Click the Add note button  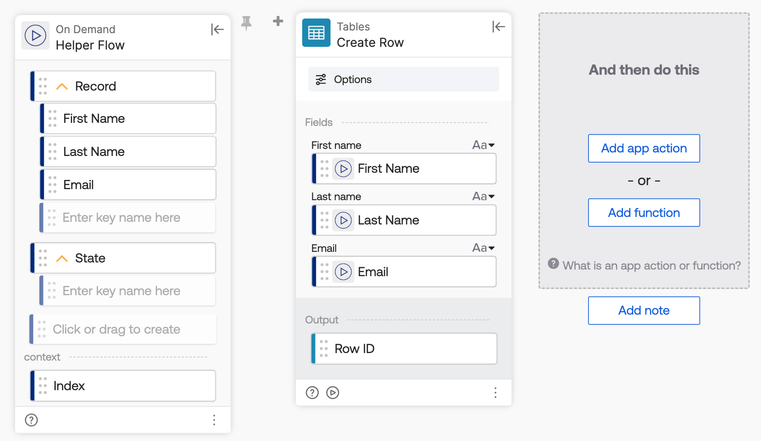[644, 311]
